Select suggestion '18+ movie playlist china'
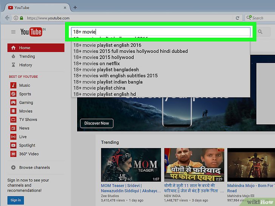The width and height of the screenshot is (275, 206). pos(99,88)
